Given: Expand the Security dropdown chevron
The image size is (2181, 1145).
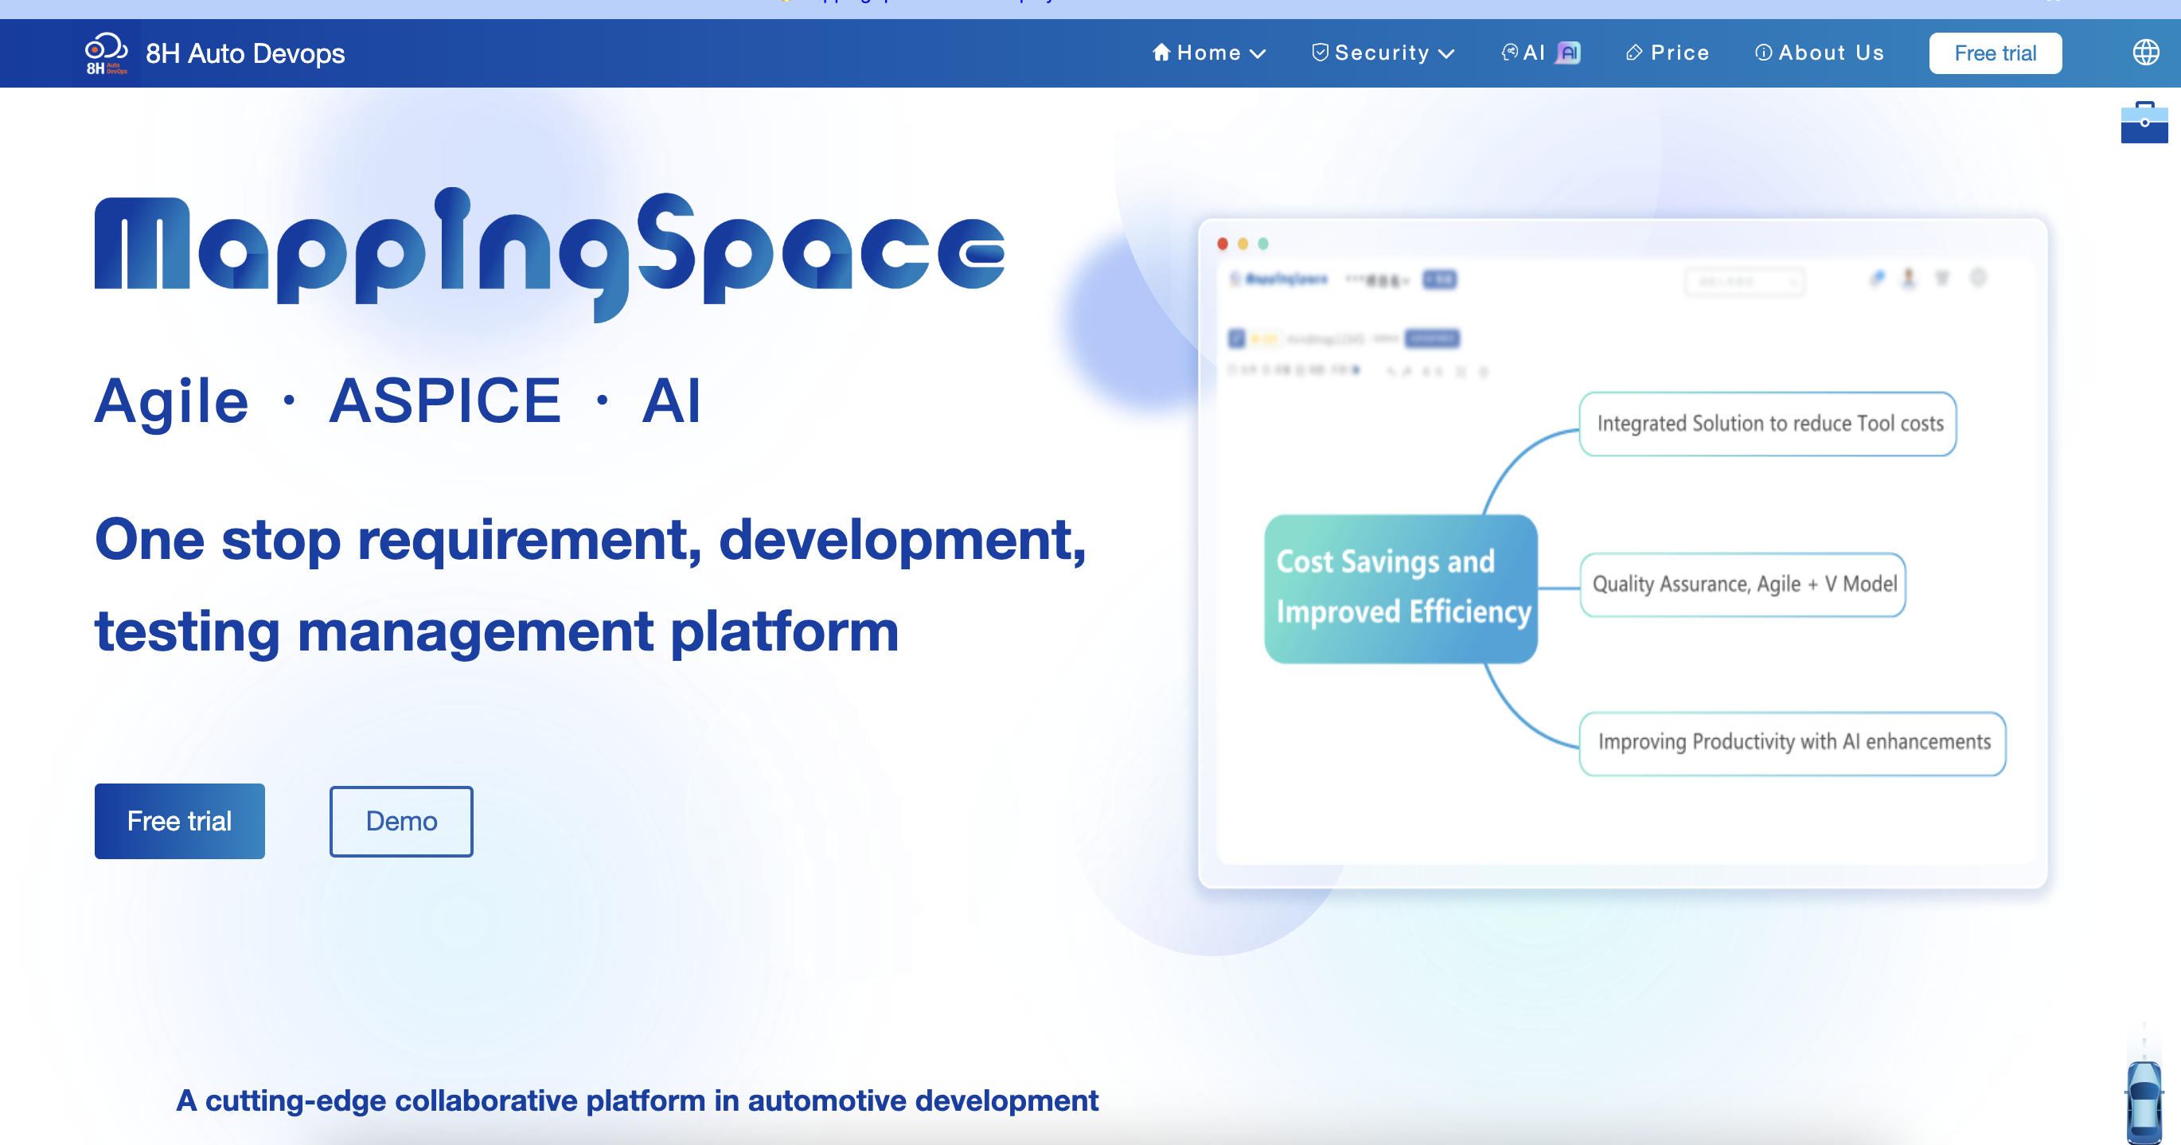Looking at the screenshot, I should (x=1446, y=53).
